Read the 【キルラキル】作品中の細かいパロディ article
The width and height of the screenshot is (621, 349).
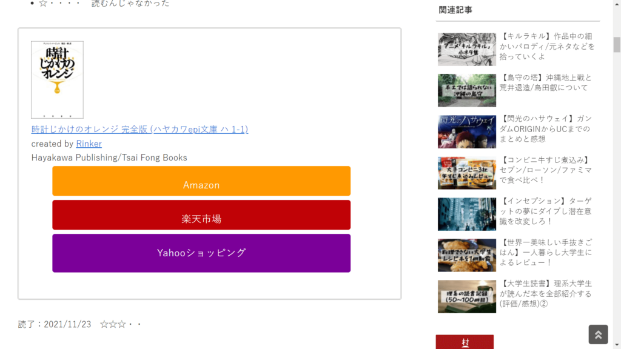click(x=547, y=46)
